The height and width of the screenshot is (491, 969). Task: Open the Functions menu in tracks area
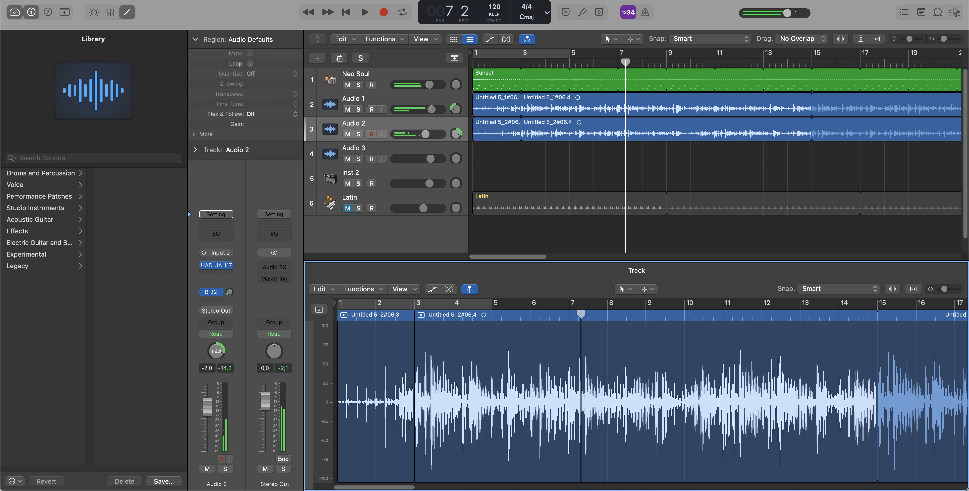(384, 39)
